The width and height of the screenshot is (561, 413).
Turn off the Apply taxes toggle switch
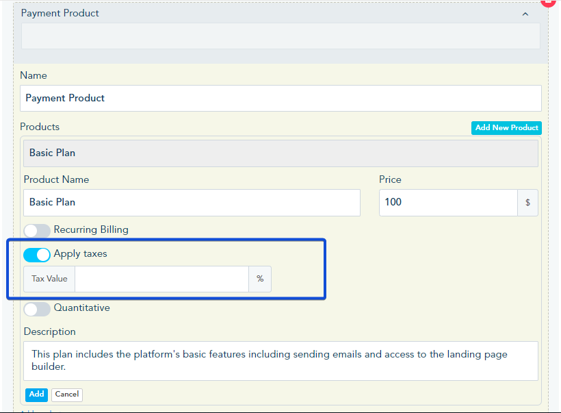pyautogui.click(x=37, y=255)
